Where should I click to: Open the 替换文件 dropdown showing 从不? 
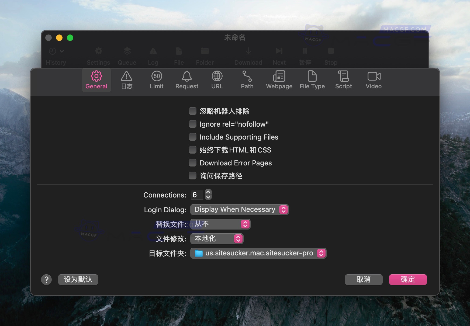coord(220,224)
